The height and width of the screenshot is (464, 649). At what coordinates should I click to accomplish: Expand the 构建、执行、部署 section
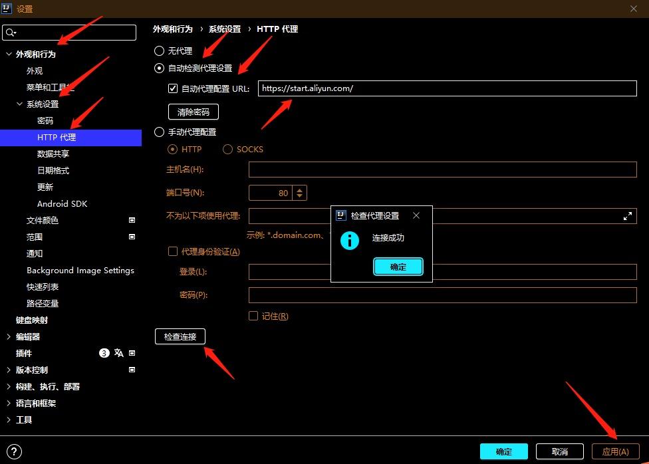7,386
